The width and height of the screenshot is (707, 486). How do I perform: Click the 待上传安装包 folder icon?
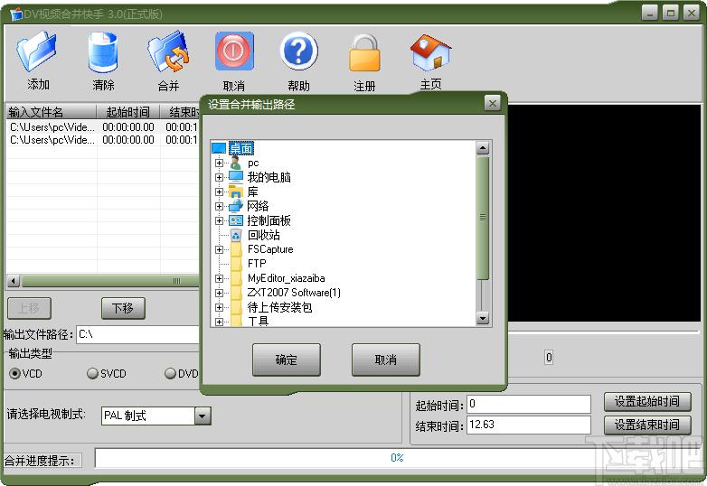tap(236, 307)
